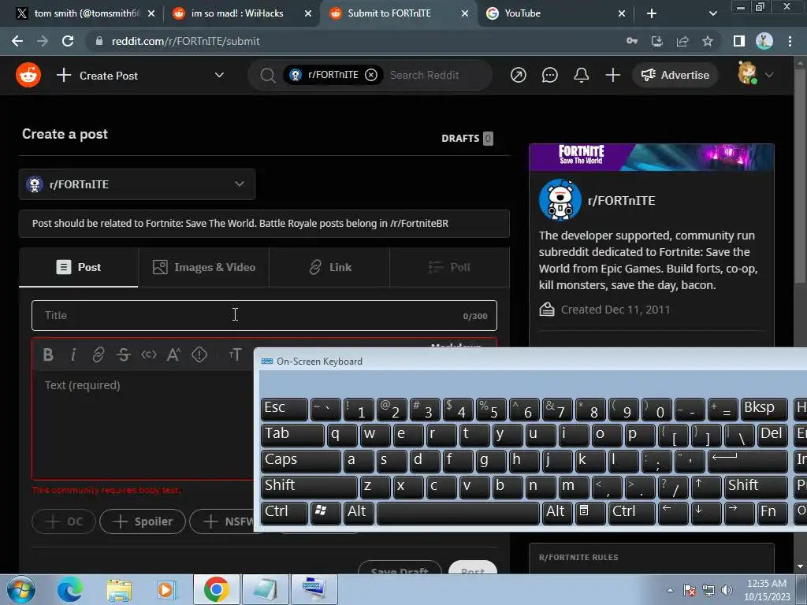Screen dimensions: 807x605
Task: Toggle Caps key on On-Screen Keyboard
Action: (x=300, y=461)
